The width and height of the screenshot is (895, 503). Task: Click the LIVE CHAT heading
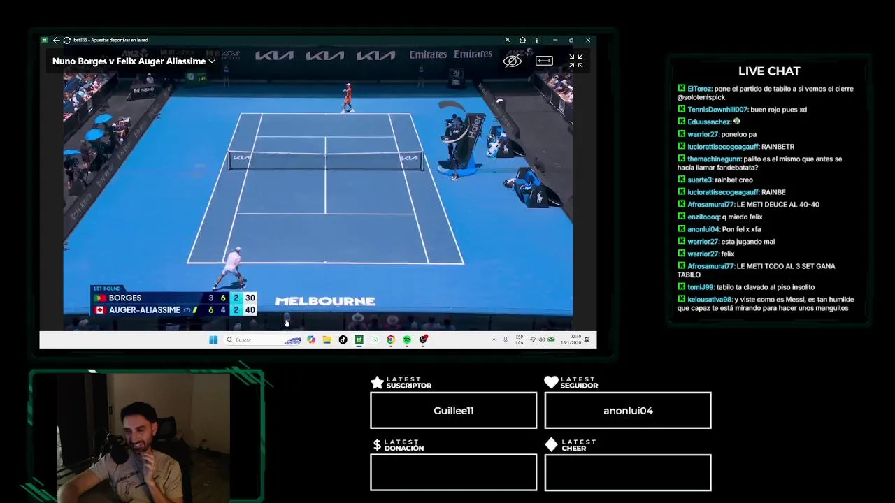(x=769, y=71)
